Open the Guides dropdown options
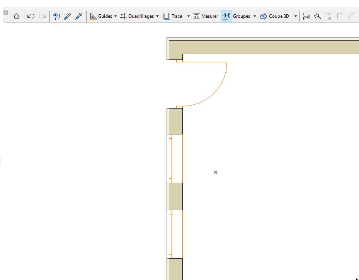Screen dimensions: 359x280 [x=115, y=16]
